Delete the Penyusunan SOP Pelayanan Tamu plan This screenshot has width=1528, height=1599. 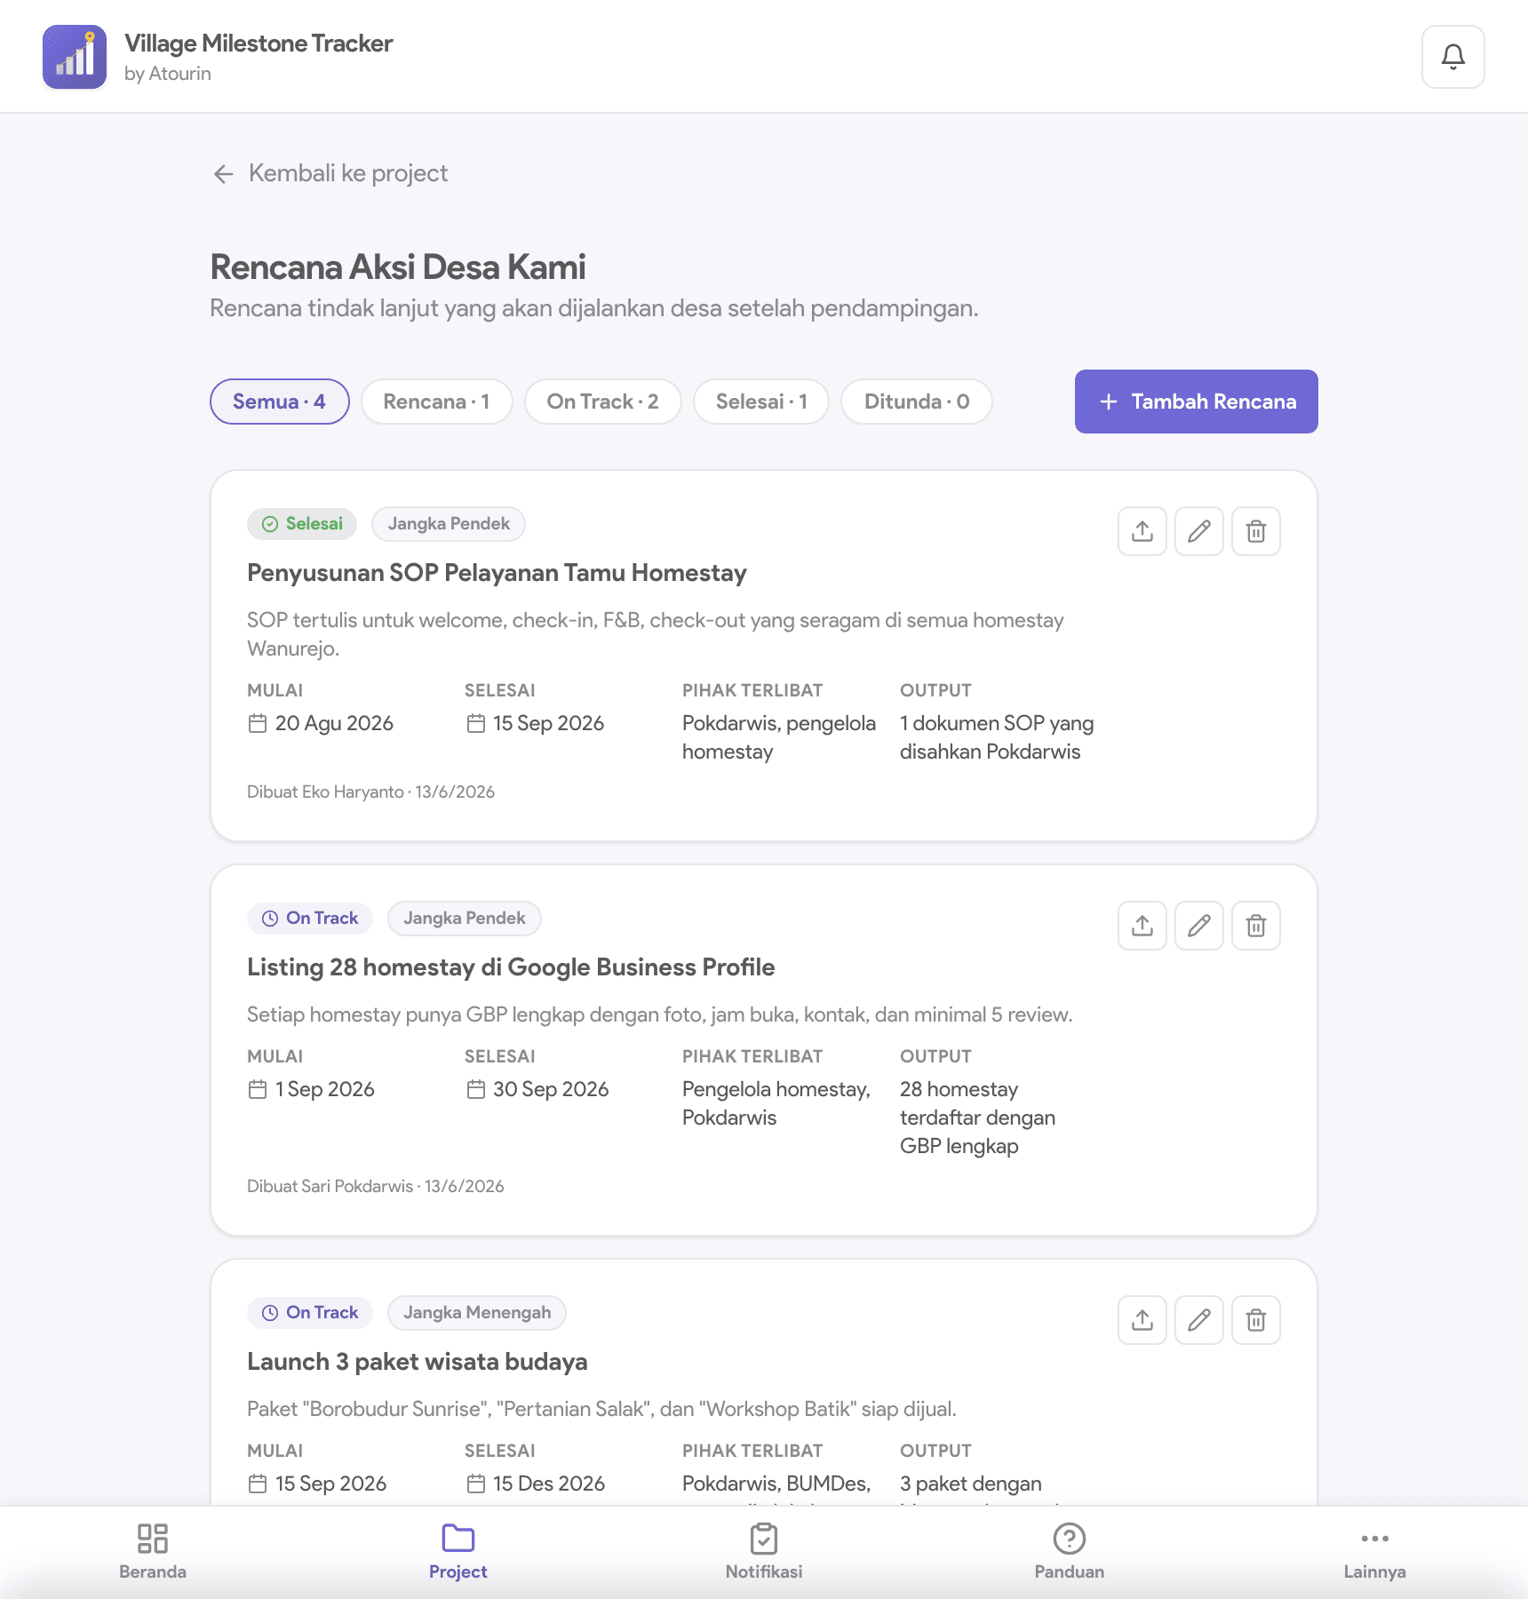click(x=1256, y=531)
